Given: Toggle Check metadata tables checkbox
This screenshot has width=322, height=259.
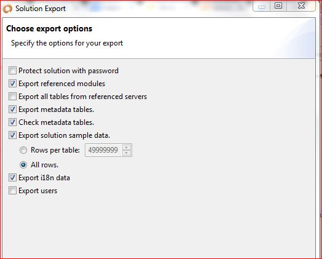Looking at the screenshot, I should coord(12,122).
